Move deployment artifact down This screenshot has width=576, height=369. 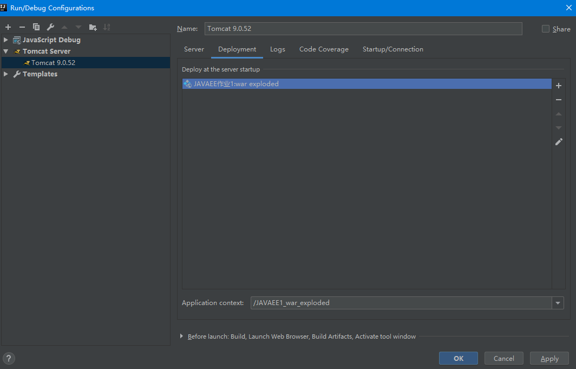coord(559,127)
